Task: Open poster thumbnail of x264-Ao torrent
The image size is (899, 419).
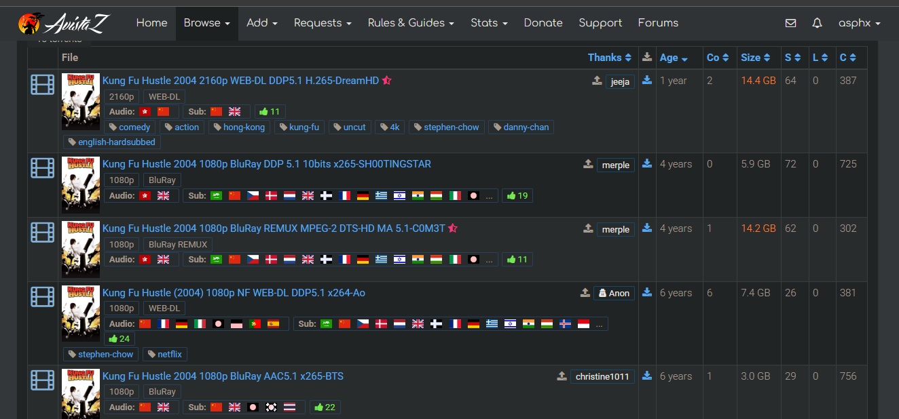Action: (x=81, y=313)
